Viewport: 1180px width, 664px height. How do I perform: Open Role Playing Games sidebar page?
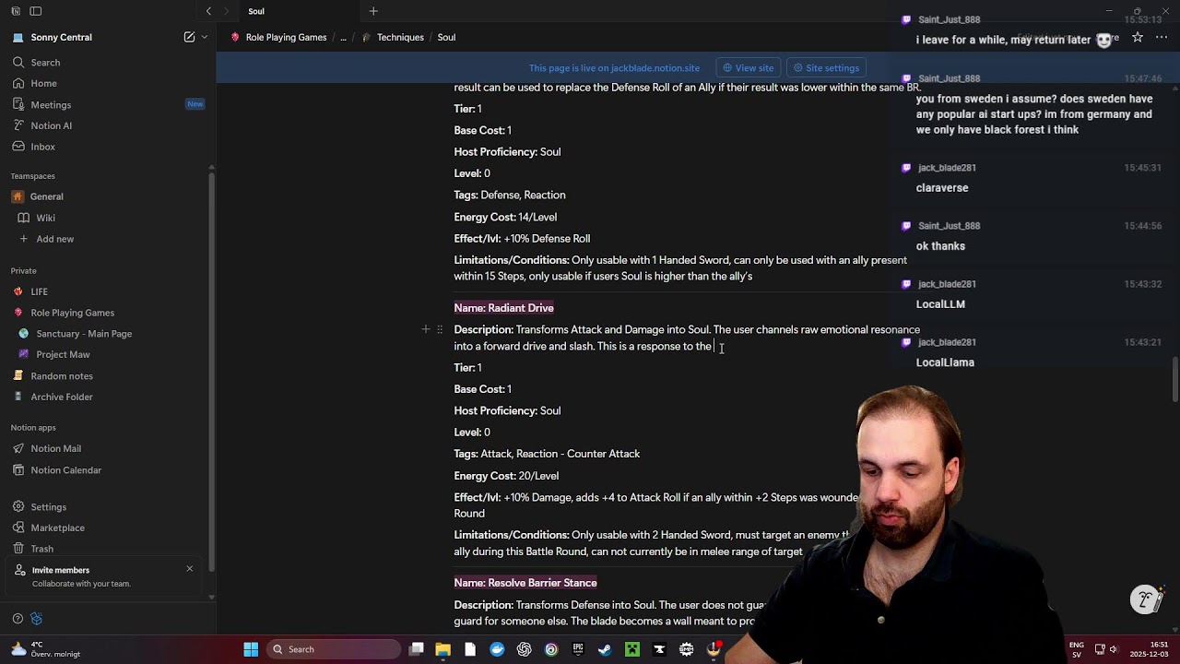click(72, 313)
